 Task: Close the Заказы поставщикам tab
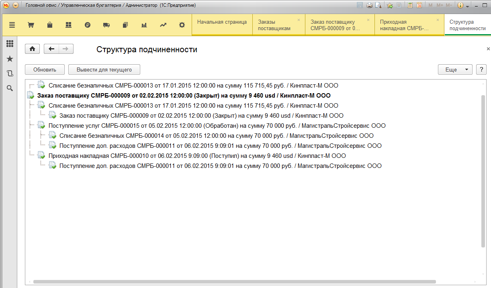coord(299,20)
